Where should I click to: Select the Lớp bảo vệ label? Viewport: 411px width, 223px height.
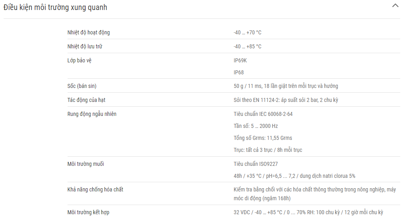tap(80, 60)
